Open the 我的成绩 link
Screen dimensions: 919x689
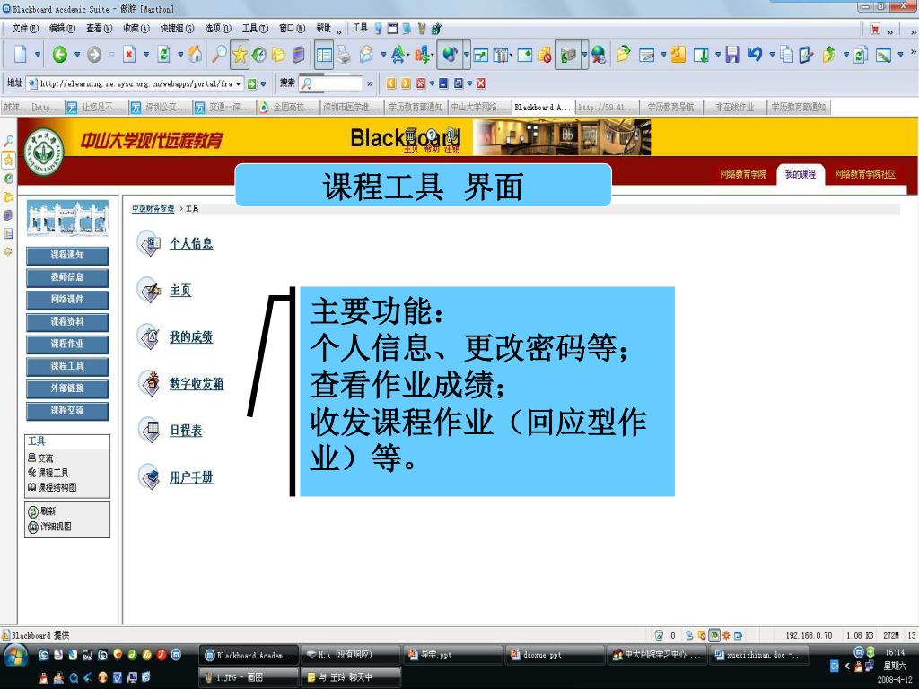[191, 337]
